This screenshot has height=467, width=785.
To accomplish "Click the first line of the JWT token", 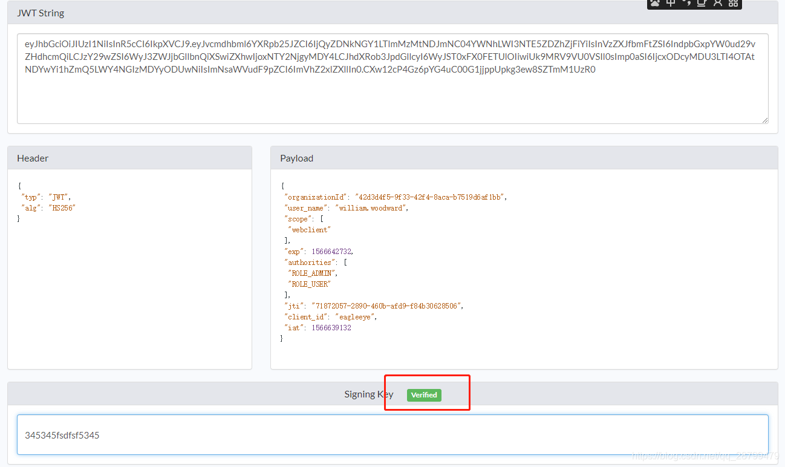I will pos(390,44).
